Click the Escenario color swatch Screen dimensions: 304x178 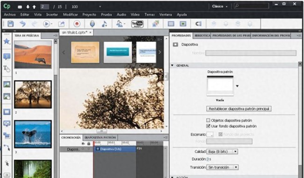(210, 134)
